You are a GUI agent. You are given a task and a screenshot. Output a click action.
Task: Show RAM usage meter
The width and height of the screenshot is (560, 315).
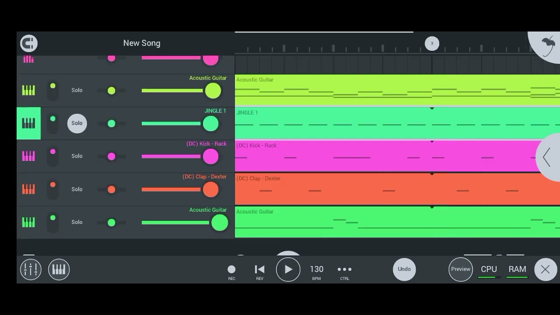pyautogui.click(x=517, y=271)
